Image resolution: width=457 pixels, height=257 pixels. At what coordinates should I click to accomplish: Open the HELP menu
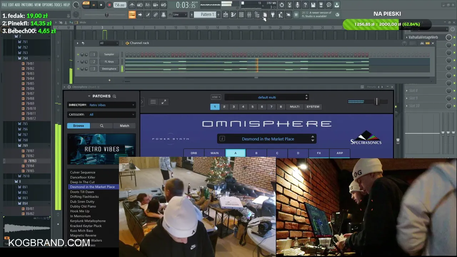66,5
